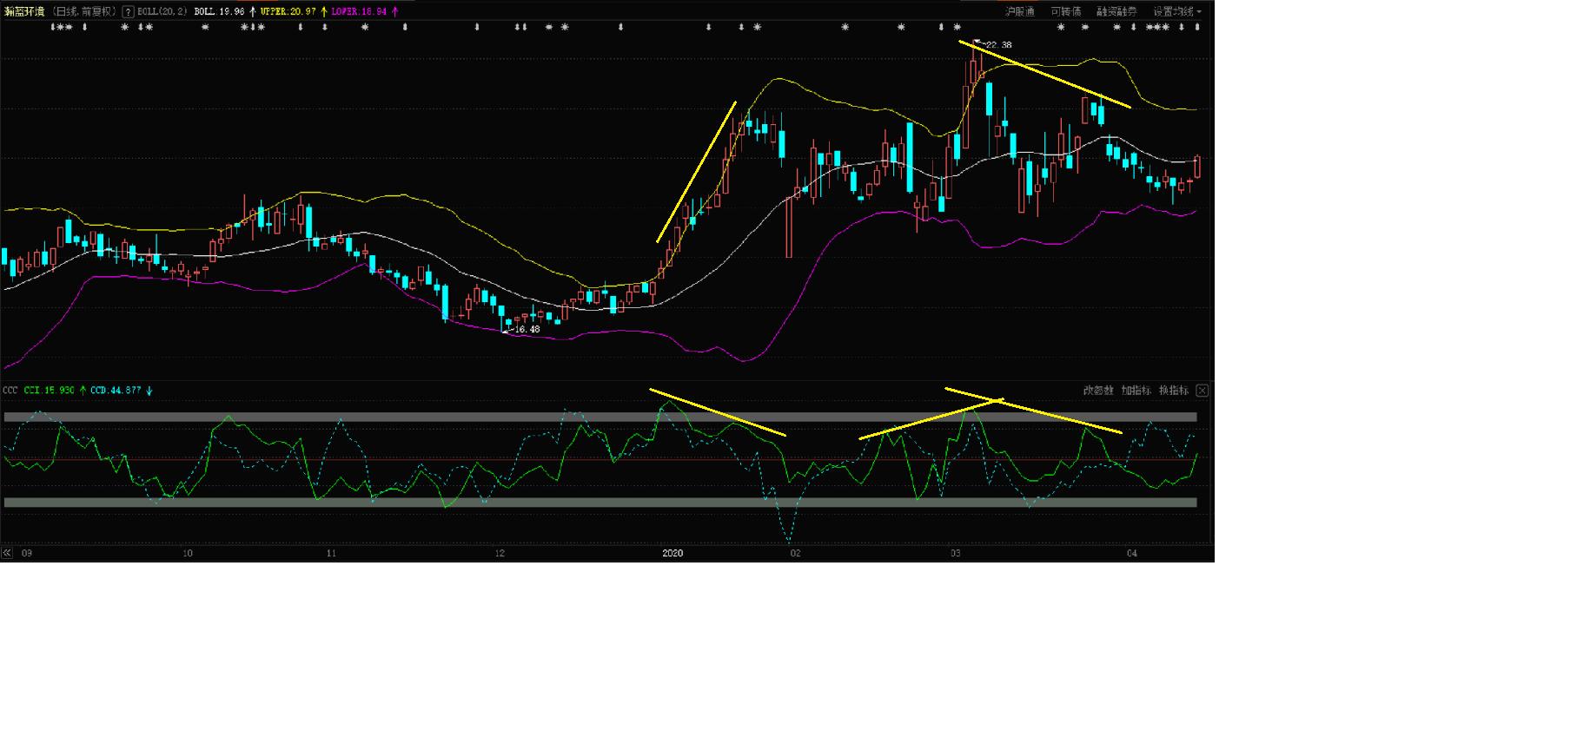Click the 日线 前复权 period setting label
The width and height of the screenshot is (1577, 730).
(x=84, y=12)
